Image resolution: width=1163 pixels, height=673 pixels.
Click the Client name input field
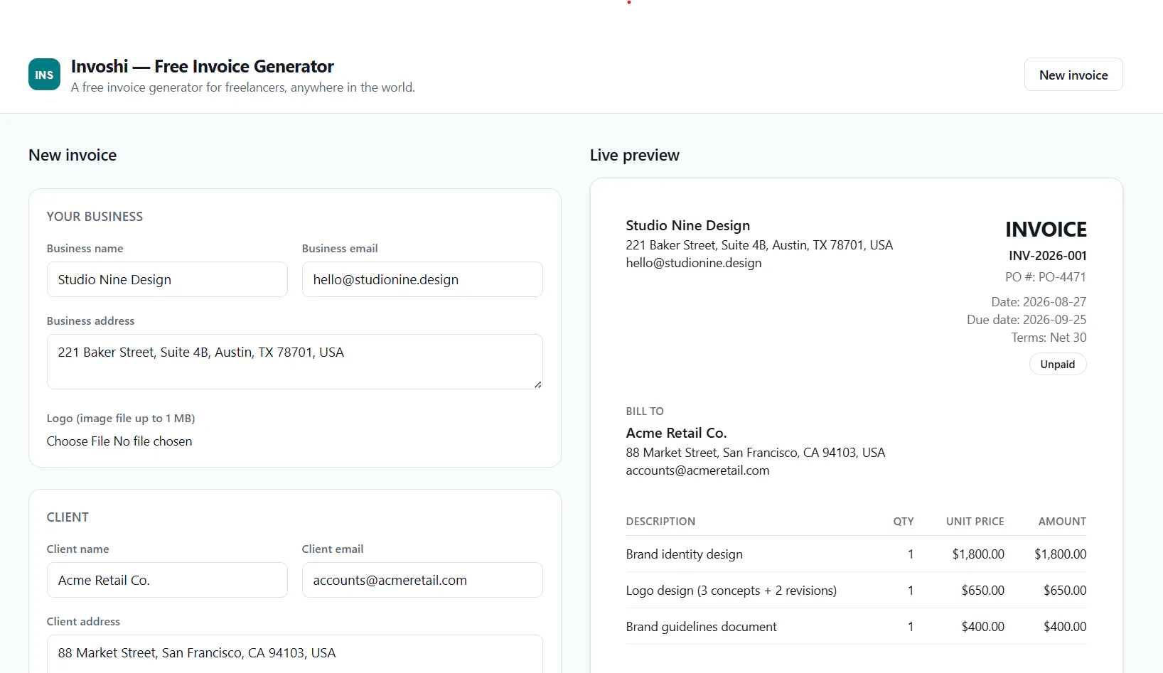click(x=167, y=580)
